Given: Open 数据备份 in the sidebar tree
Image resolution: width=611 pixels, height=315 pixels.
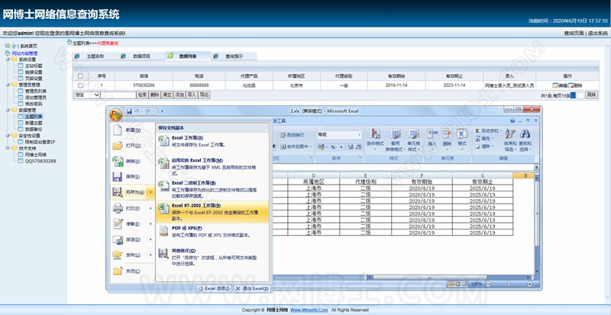Looking at the screenshot, I should tap(34, 129).
